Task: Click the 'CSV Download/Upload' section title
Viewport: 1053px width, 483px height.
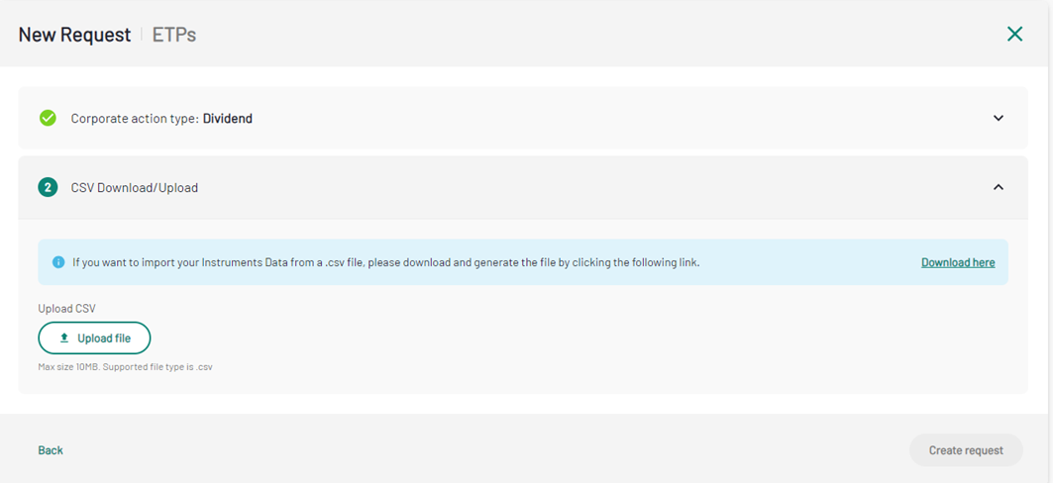Action: (x=135, y=188)
